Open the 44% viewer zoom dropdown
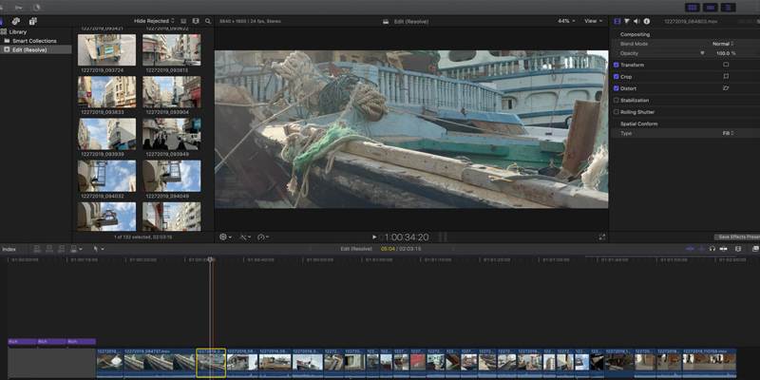The image size is (760, 380). (x=566, y=21)
